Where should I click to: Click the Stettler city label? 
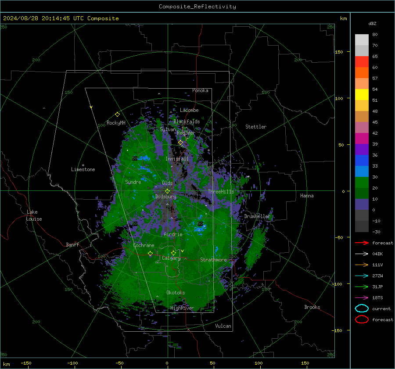[256, 127]
